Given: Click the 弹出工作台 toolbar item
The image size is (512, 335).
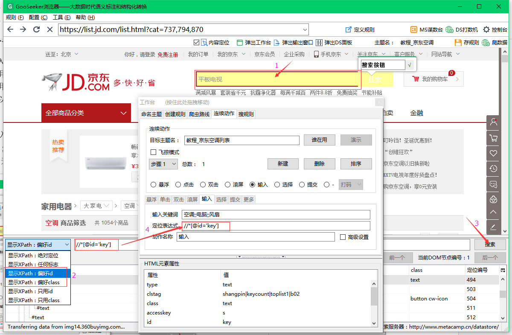Looking at the screenshot, I should pyautogui.click(x=253, y=42).
